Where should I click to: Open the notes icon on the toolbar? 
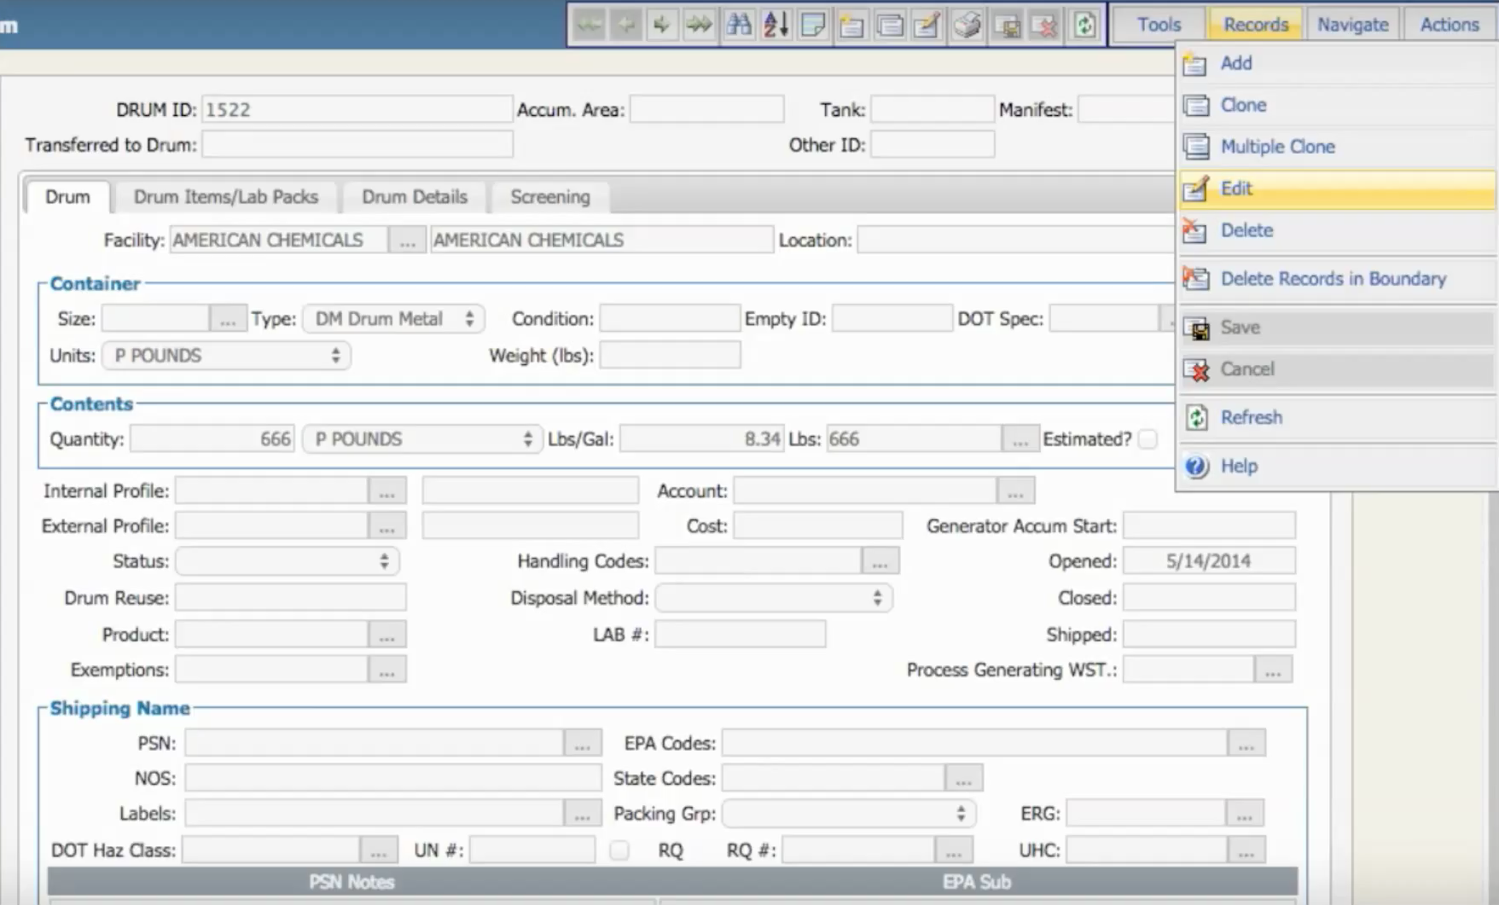coord(813,25)
